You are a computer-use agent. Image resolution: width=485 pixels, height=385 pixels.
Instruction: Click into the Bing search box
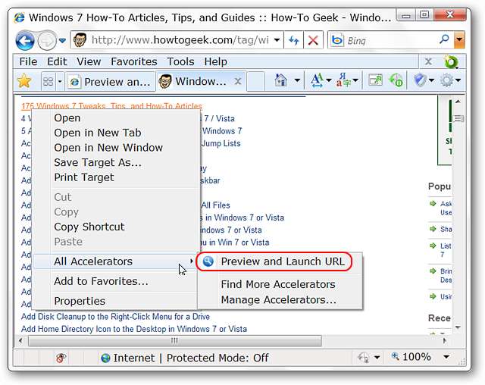(x=391, y=40)
